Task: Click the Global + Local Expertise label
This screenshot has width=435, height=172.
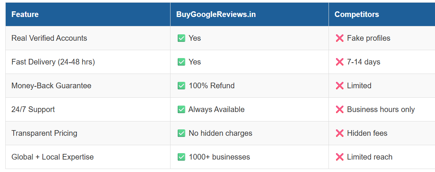Action: coord(52,157)
